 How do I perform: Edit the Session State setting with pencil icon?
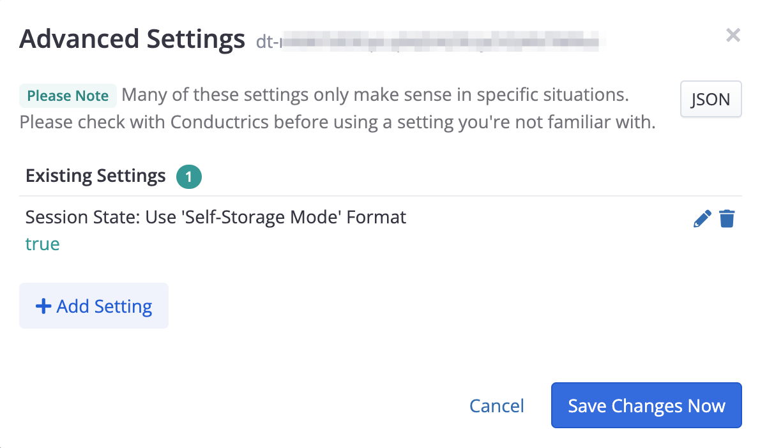click(702, 220)
